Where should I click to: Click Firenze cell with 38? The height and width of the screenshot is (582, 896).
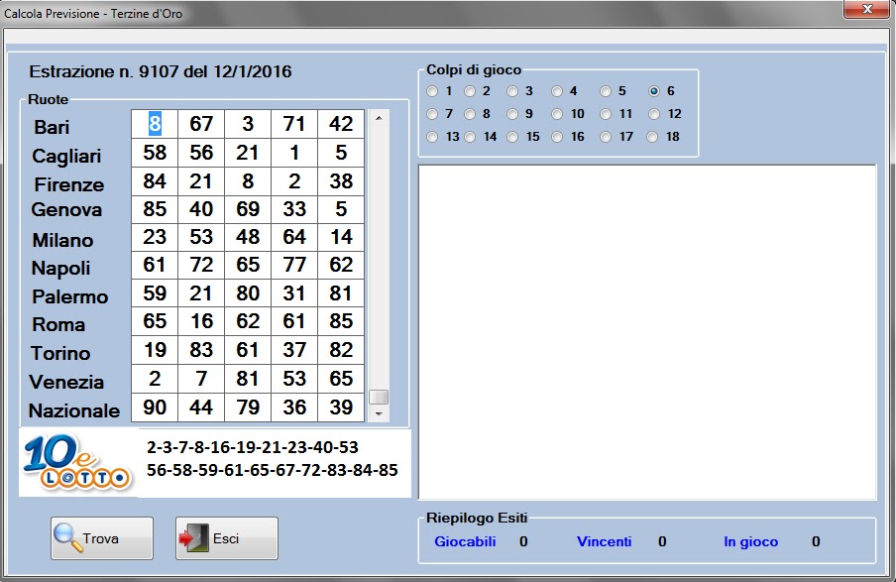click(x=341, y=181)
